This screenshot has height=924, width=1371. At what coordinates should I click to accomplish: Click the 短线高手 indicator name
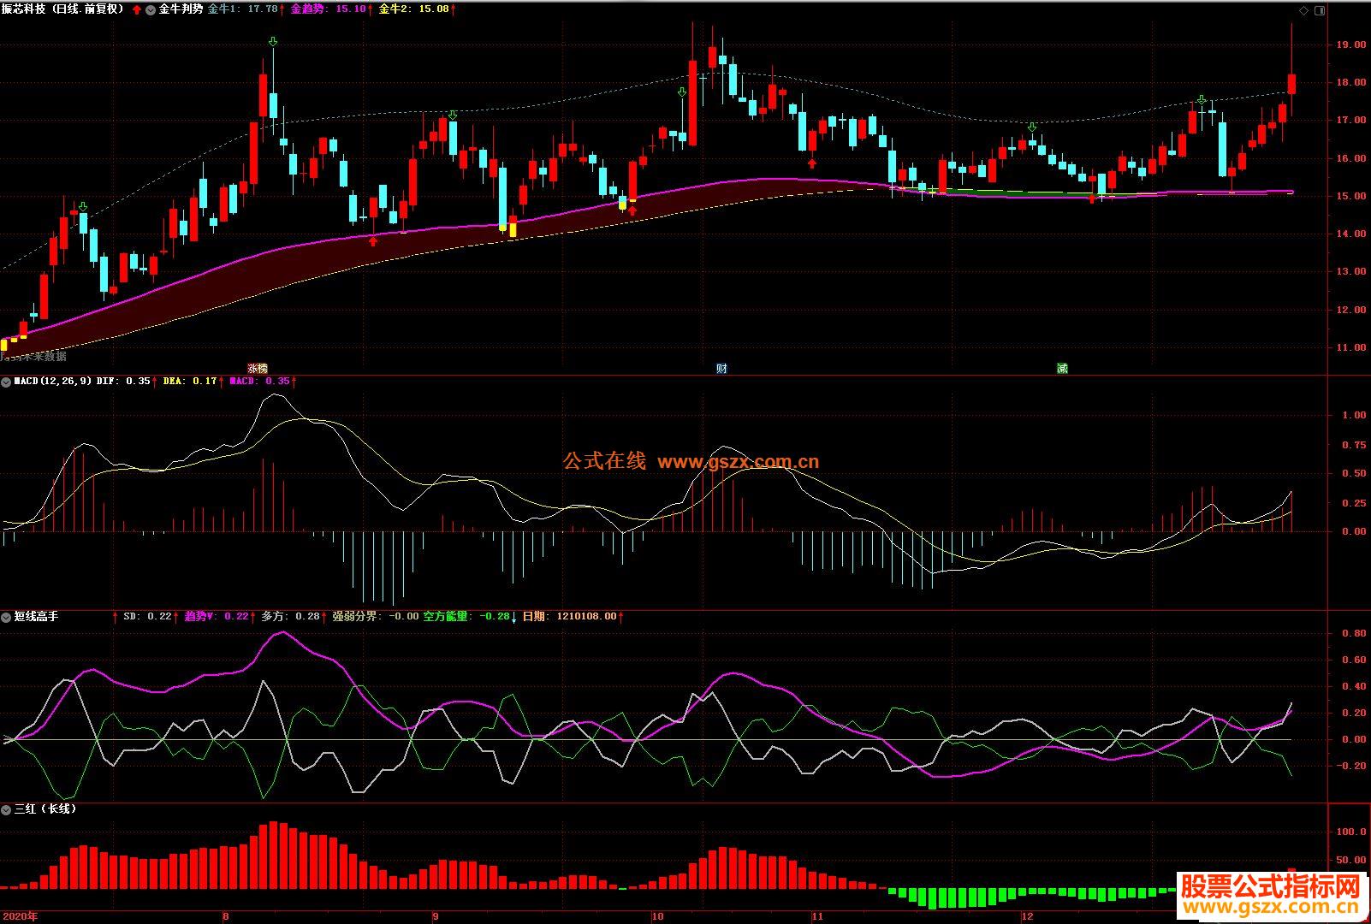[36, 616]
